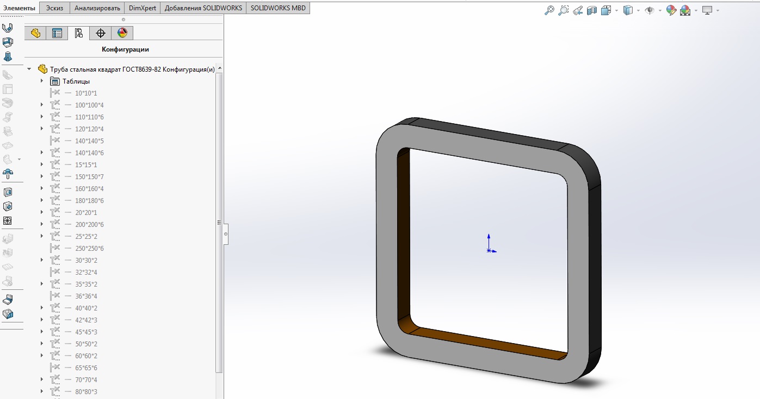Toggle the Hide/Show Items eye icon
Screen dimensions: 760x399
pos(650,10)
